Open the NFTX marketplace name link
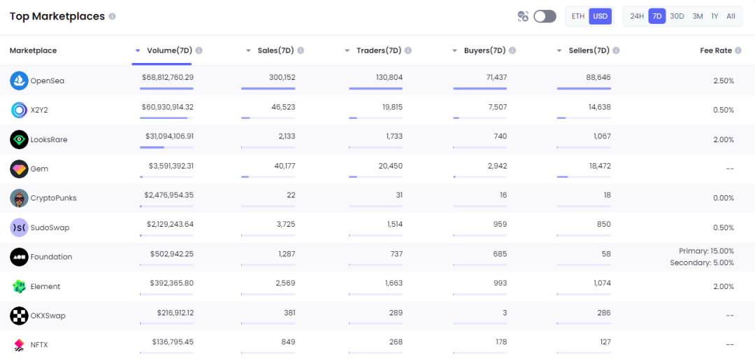 coord(39,345)
